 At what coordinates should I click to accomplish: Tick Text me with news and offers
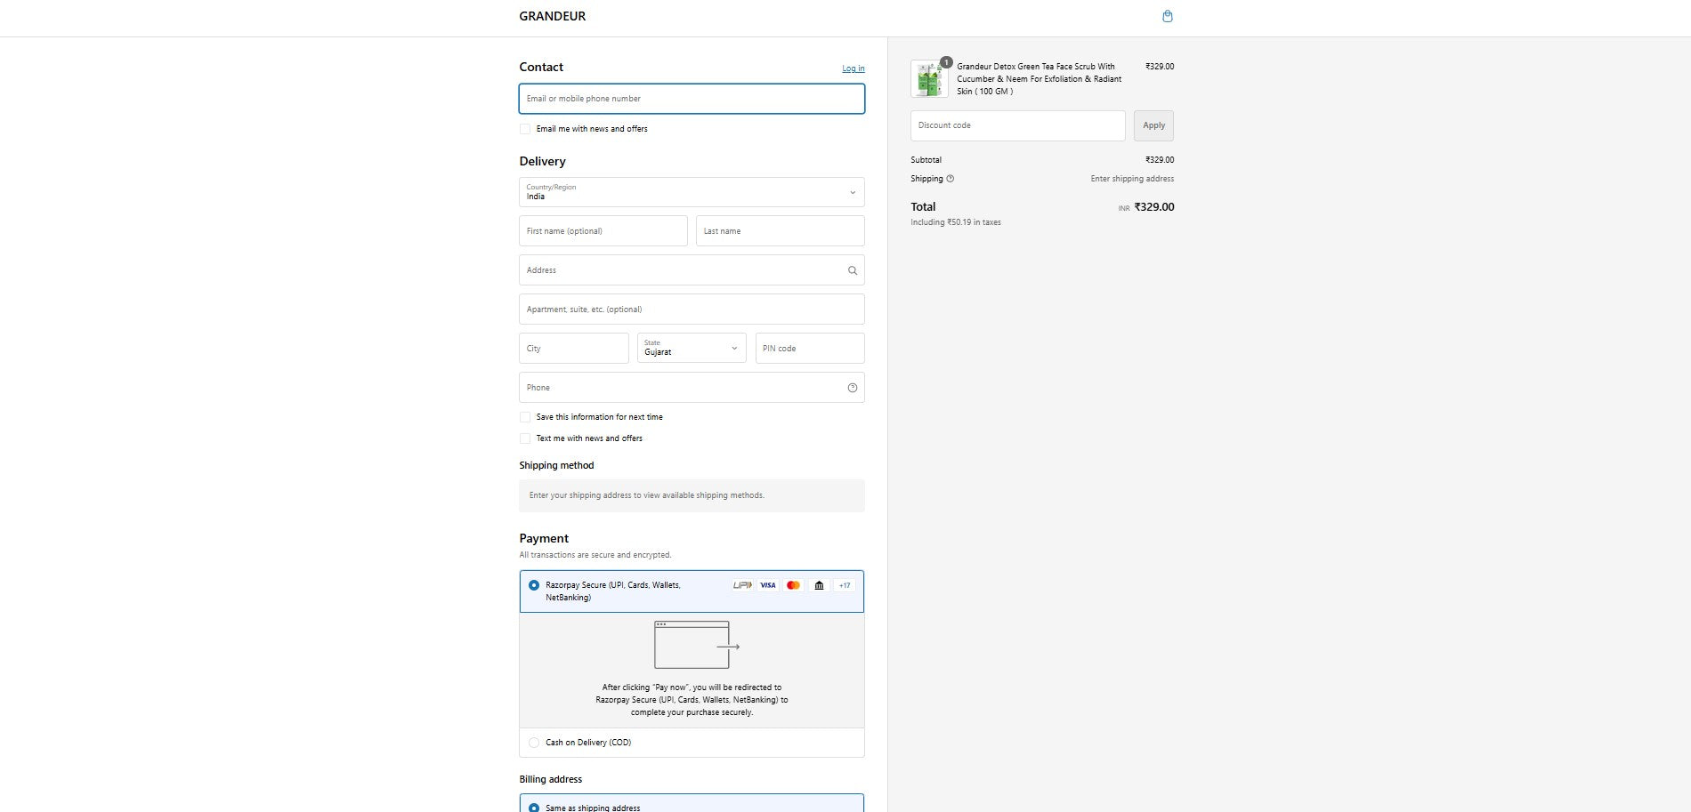point(525,438)
